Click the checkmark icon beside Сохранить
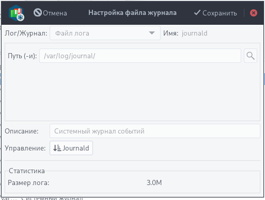The image size is (265, 200). click(197, 12)
